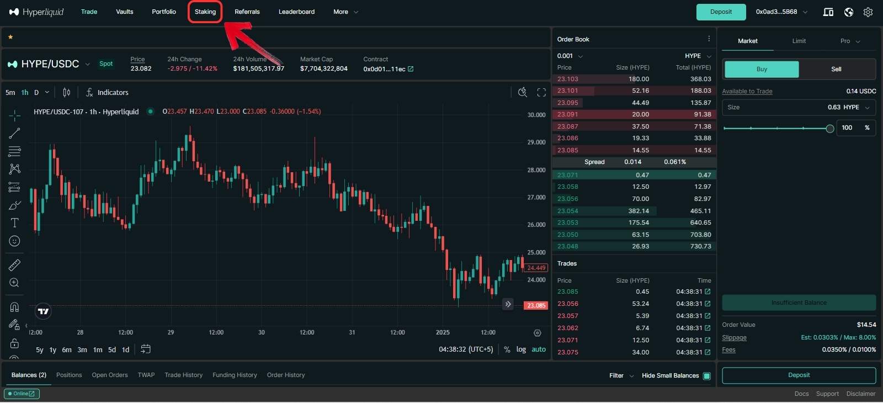Screen dimensions: 883x403
Task: Switch to the Limit order tab
Action: 799,41
